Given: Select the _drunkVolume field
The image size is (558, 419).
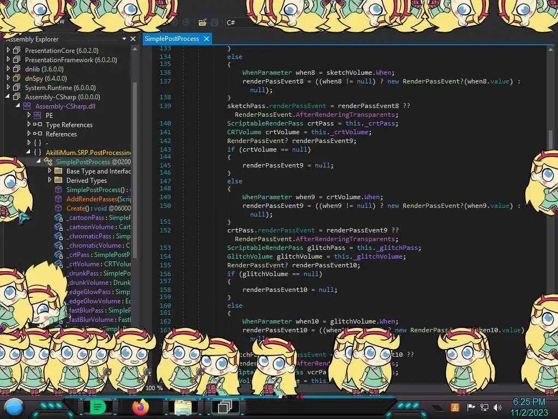Looking at the screenshot, I should [99, 282].
